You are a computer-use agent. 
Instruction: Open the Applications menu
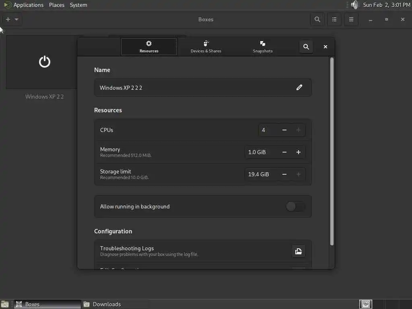coord(29,5)
